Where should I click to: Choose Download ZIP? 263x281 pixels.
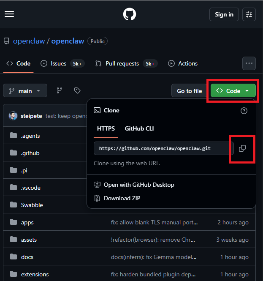(x=117, y=198)
